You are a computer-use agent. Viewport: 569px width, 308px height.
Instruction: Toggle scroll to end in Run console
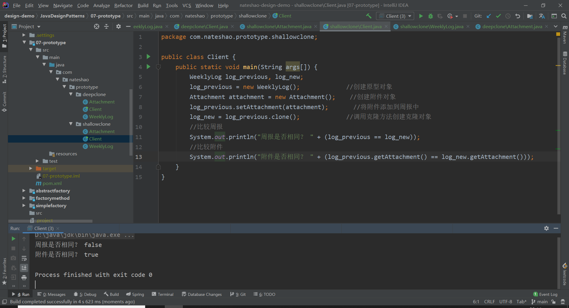[x=24, y=268]
